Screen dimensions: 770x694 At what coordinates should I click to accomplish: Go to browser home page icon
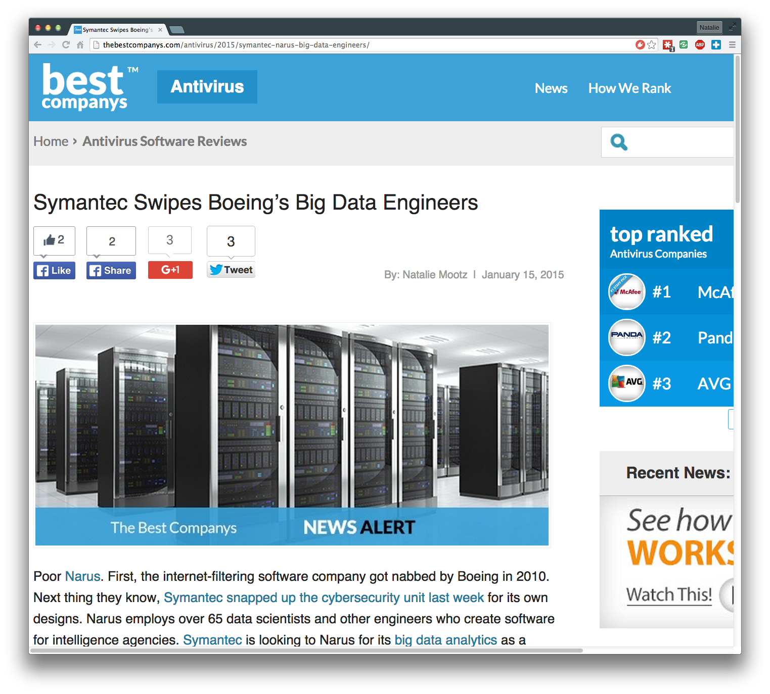coord(80,45)
